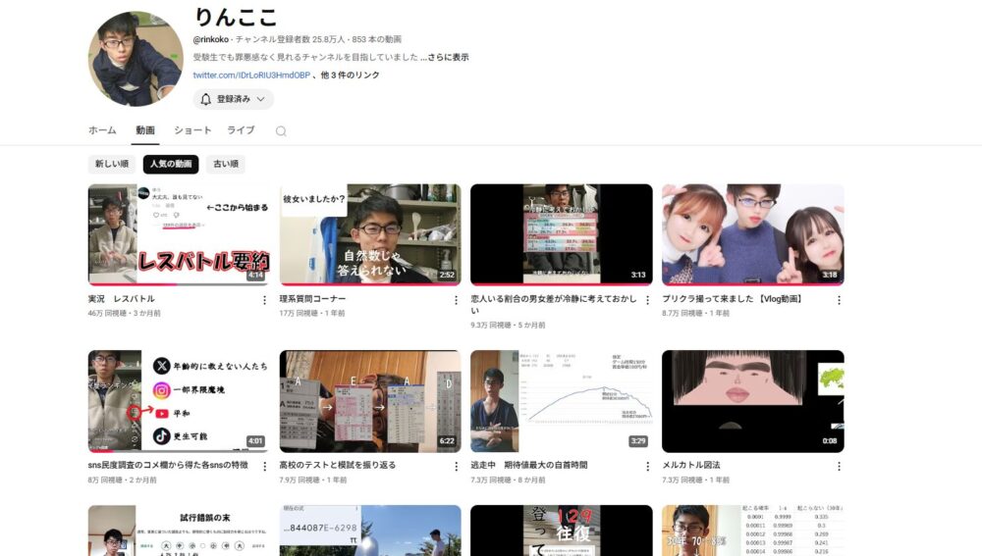The height and width of the screenshot is (556, 982).
Task: Open the options menu for 理系質問コーナー
Action: pyautogui.click(x=456, y=300)
